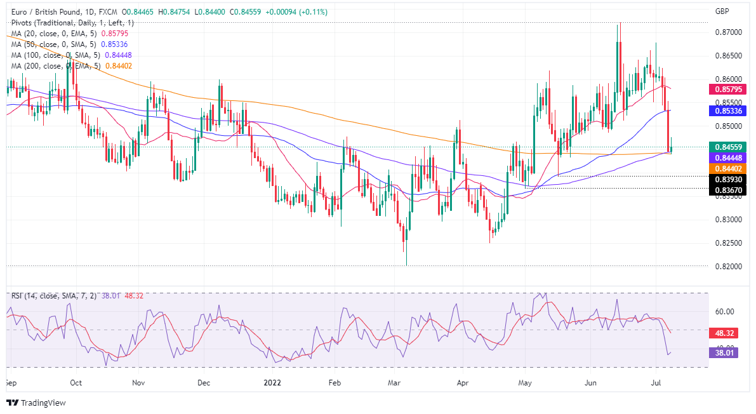
Task: Select the green 0.84559 current price label
Action: point(727,147)
